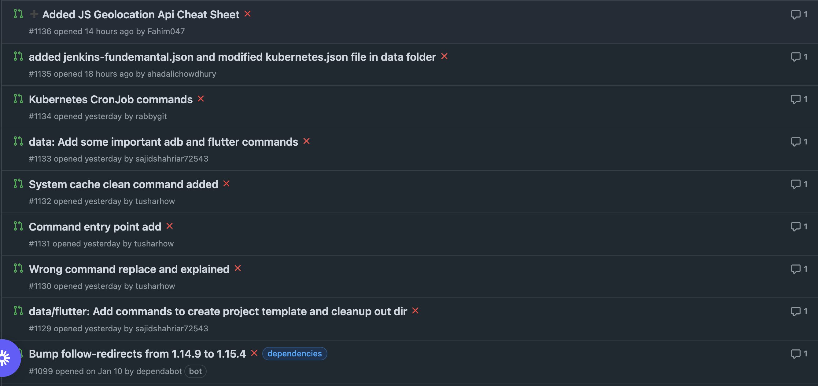818x386 pixels.
Task: Click author link ahadalichowdhury
Action: click(x=181, y=74)
